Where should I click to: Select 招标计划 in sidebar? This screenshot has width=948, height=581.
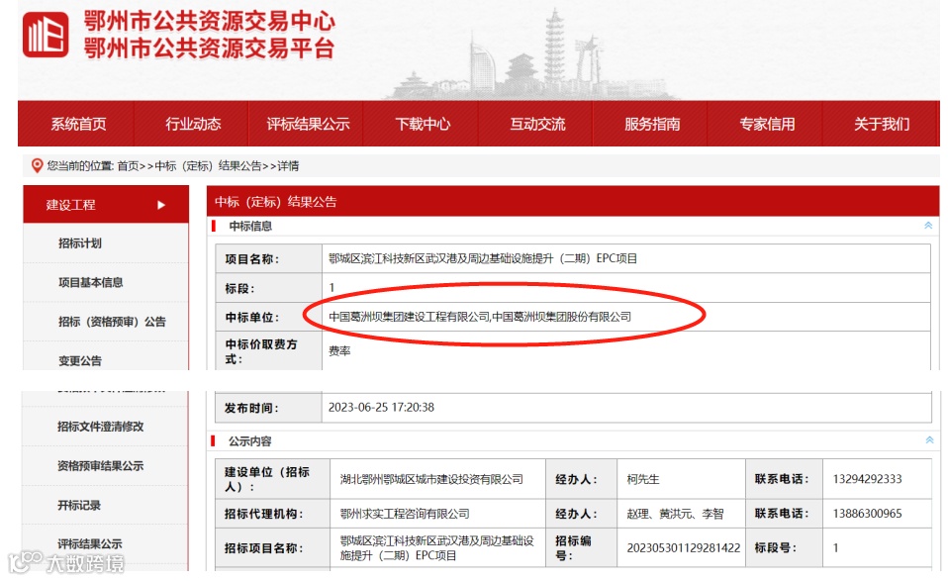(80, 243)
